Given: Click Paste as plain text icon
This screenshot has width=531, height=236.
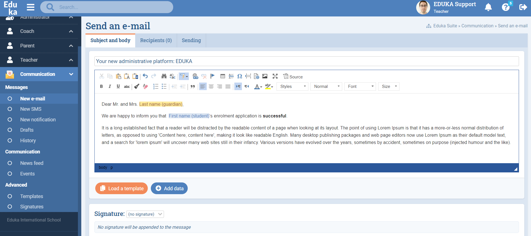Looking at the screenshot, I should tap(127, 76).
